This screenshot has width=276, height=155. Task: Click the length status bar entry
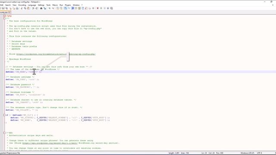(x=174, y=153)
